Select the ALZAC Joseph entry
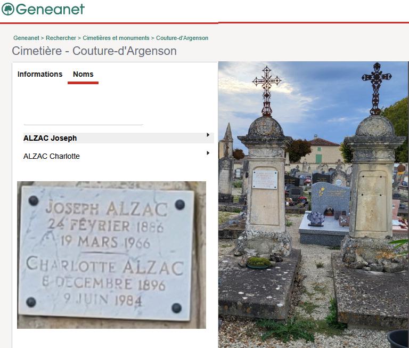The width and height of the screenshot is (409, 348). point(119,138)
